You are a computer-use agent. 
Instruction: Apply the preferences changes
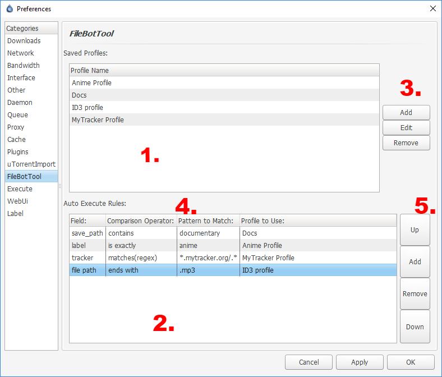click(x=360, y=362)
